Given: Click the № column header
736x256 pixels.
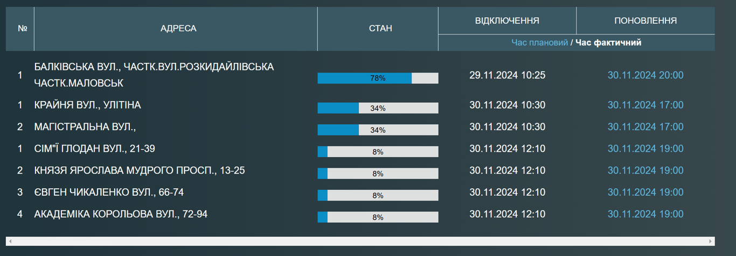Looking at the screenshot, I should (x=22, y=29).
